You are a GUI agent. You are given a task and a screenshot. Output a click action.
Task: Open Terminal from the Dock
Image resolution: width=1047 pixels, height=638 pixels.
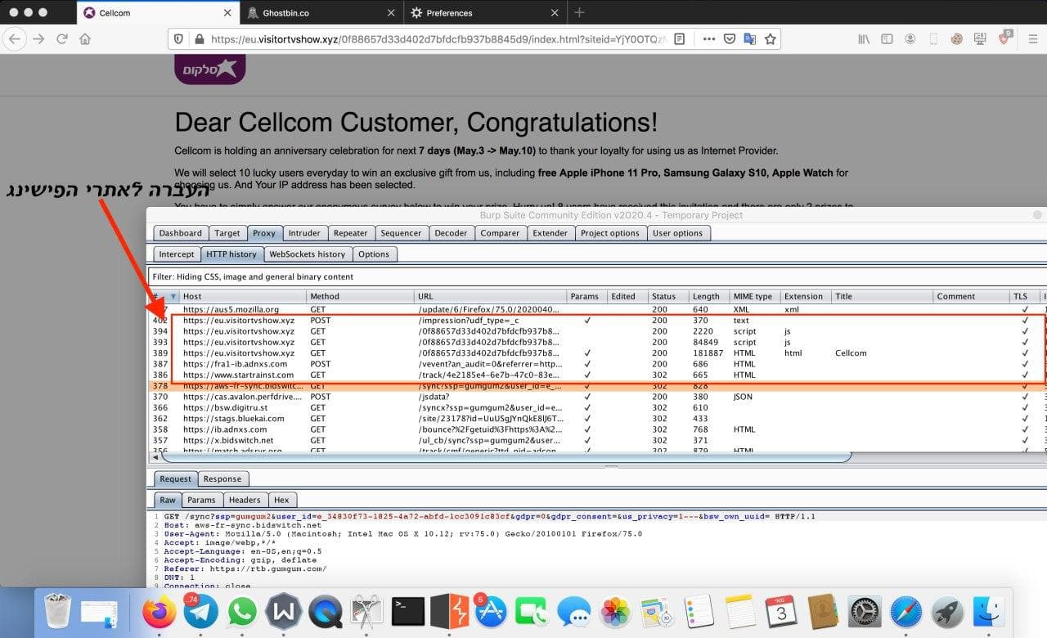407,611
